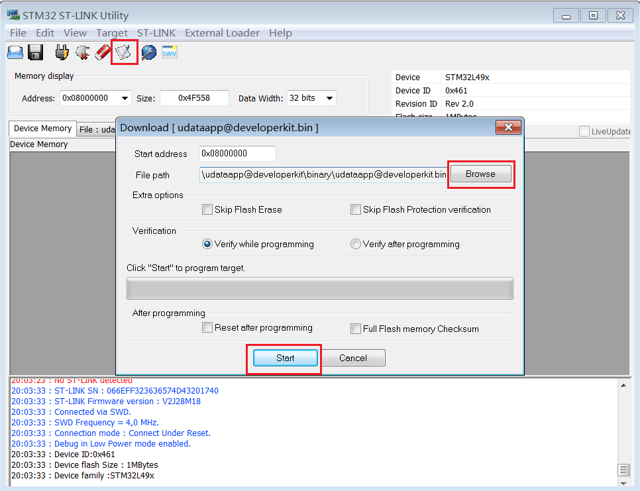Screen dimensions: 640x491
Task: Click the Full chip erase eraser icon
Action: [x=103, y=52]
